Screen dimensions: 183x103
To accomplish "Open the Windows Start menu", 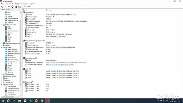I will [3, 101].
